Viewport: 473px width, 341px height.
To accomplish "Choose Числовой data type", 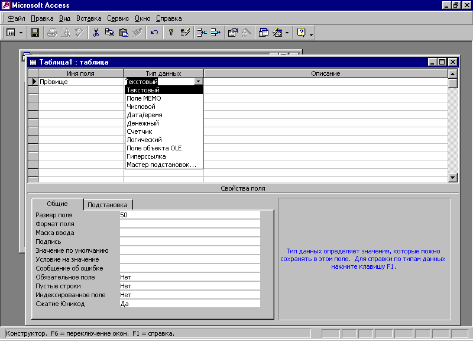I will pos(164,107).
